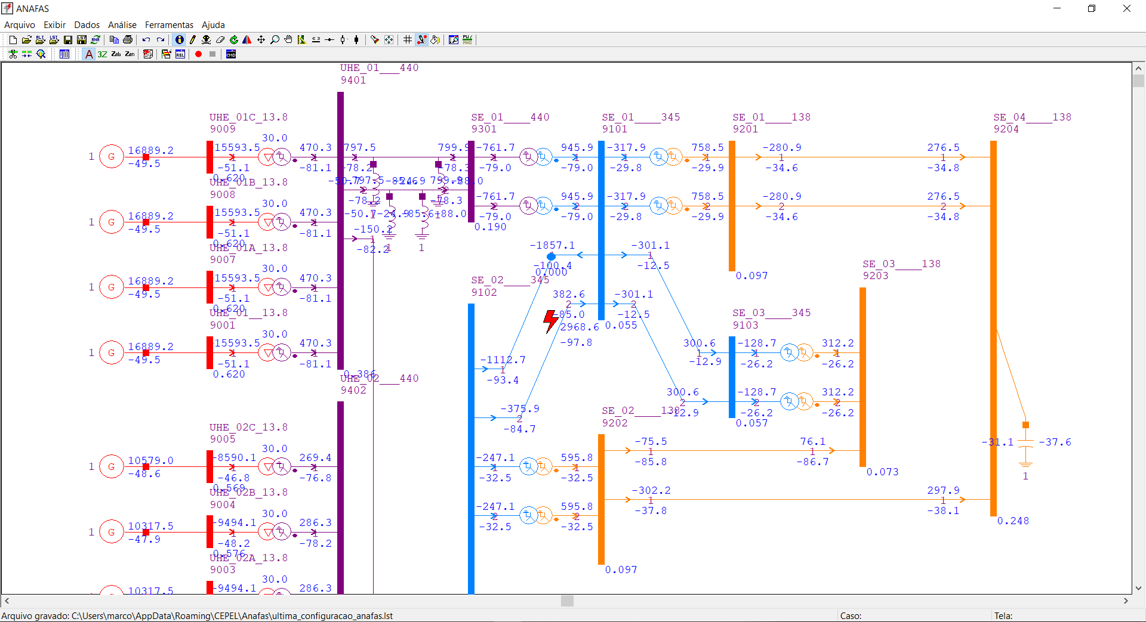
Task: Click the diagram sheet with red mark icon
Action: (x=148, y=54)
